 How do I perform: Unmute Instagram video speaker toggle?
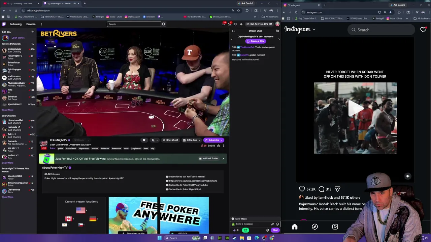click(x=408, y=176)
